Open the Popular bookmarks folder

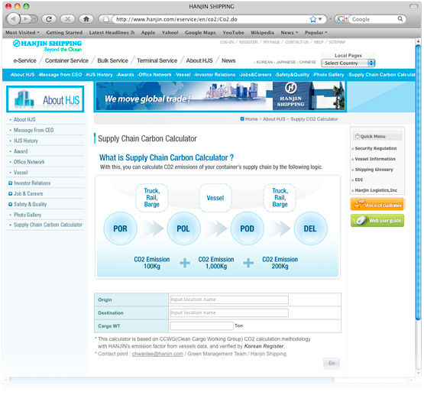(316, 32)
